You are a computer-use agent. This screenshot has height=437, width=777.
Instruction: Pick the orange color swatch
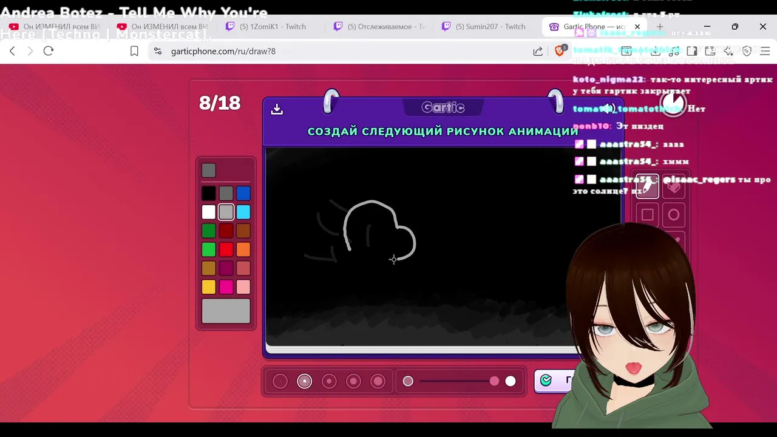tap(243, 249)
